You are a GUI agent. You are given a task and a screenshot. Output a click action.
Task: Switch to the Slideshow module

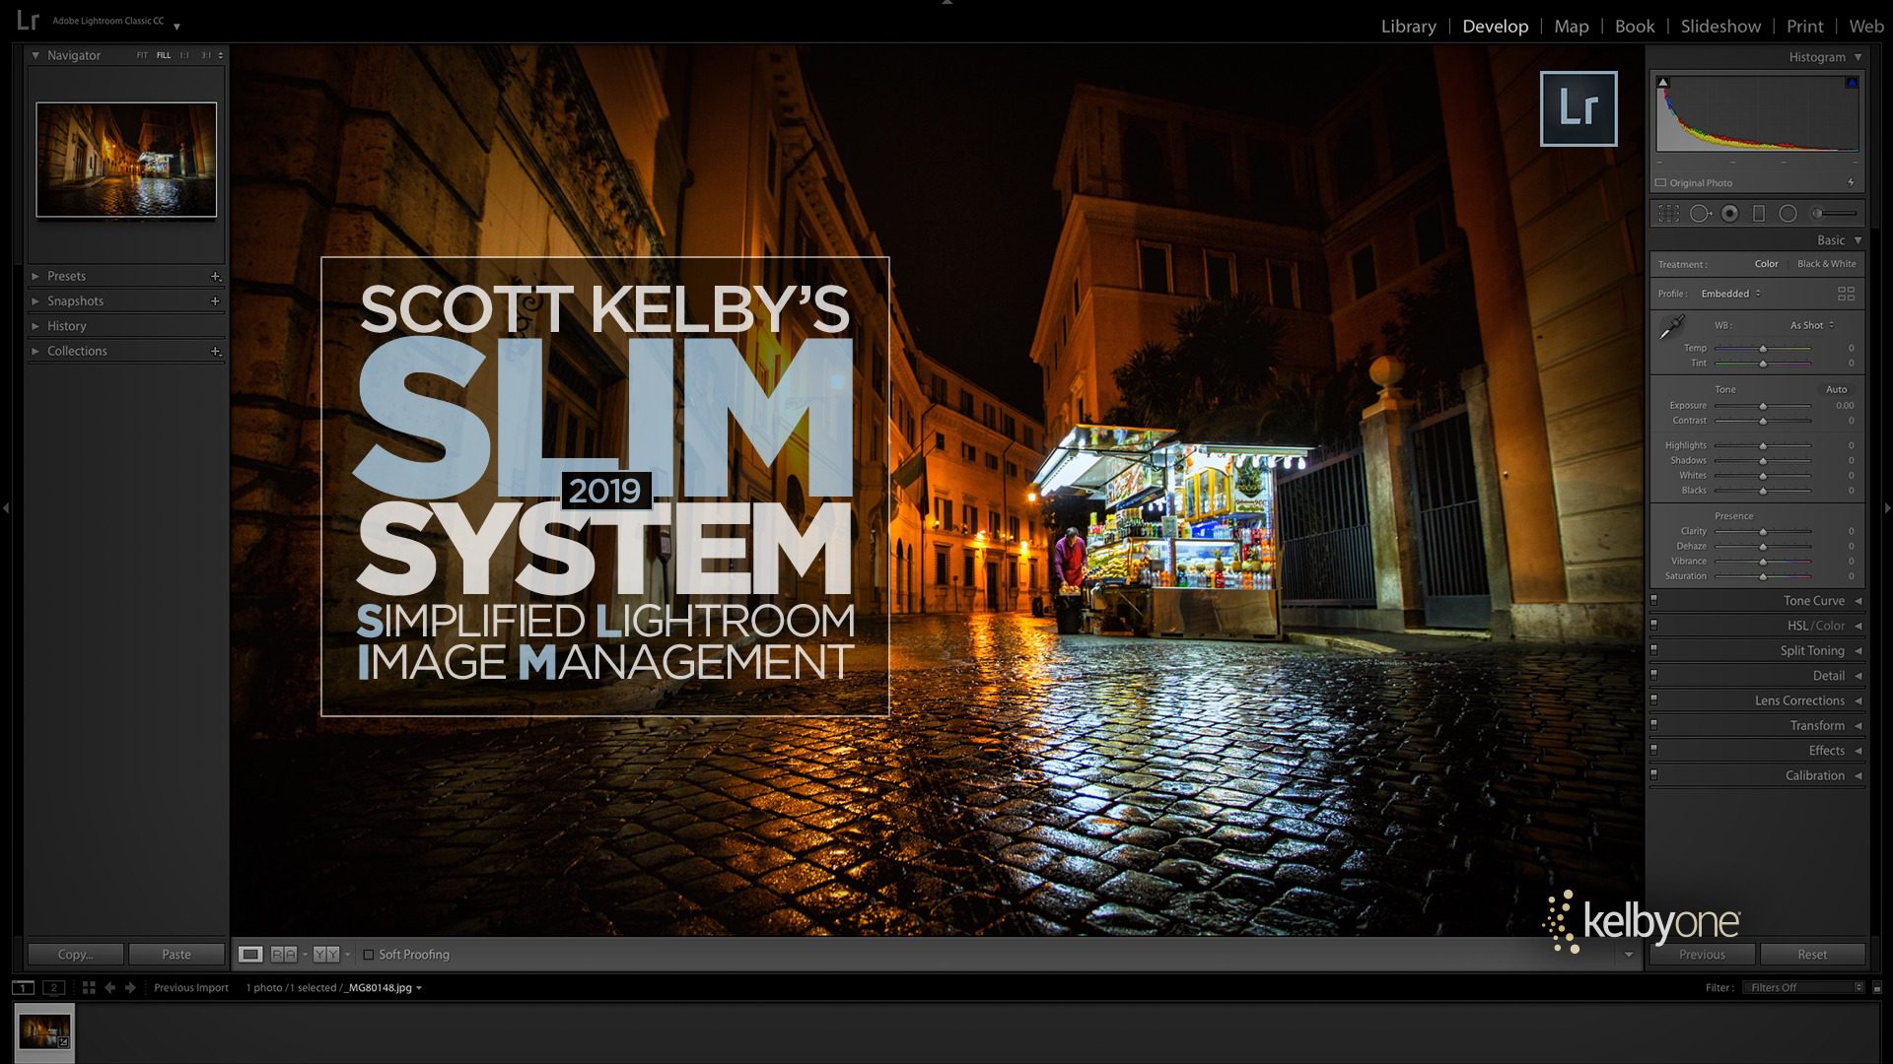pyautogui.click(x=1720, y=27)
